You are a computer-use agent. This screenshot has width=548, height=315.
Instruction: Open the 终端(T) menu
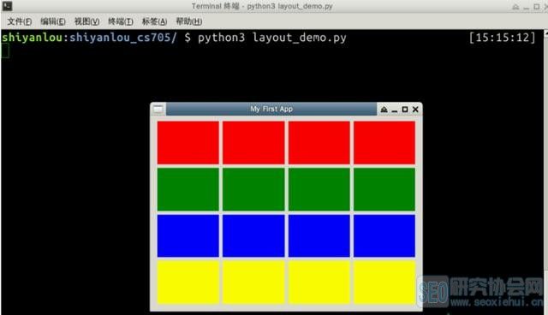click(121, 21)
